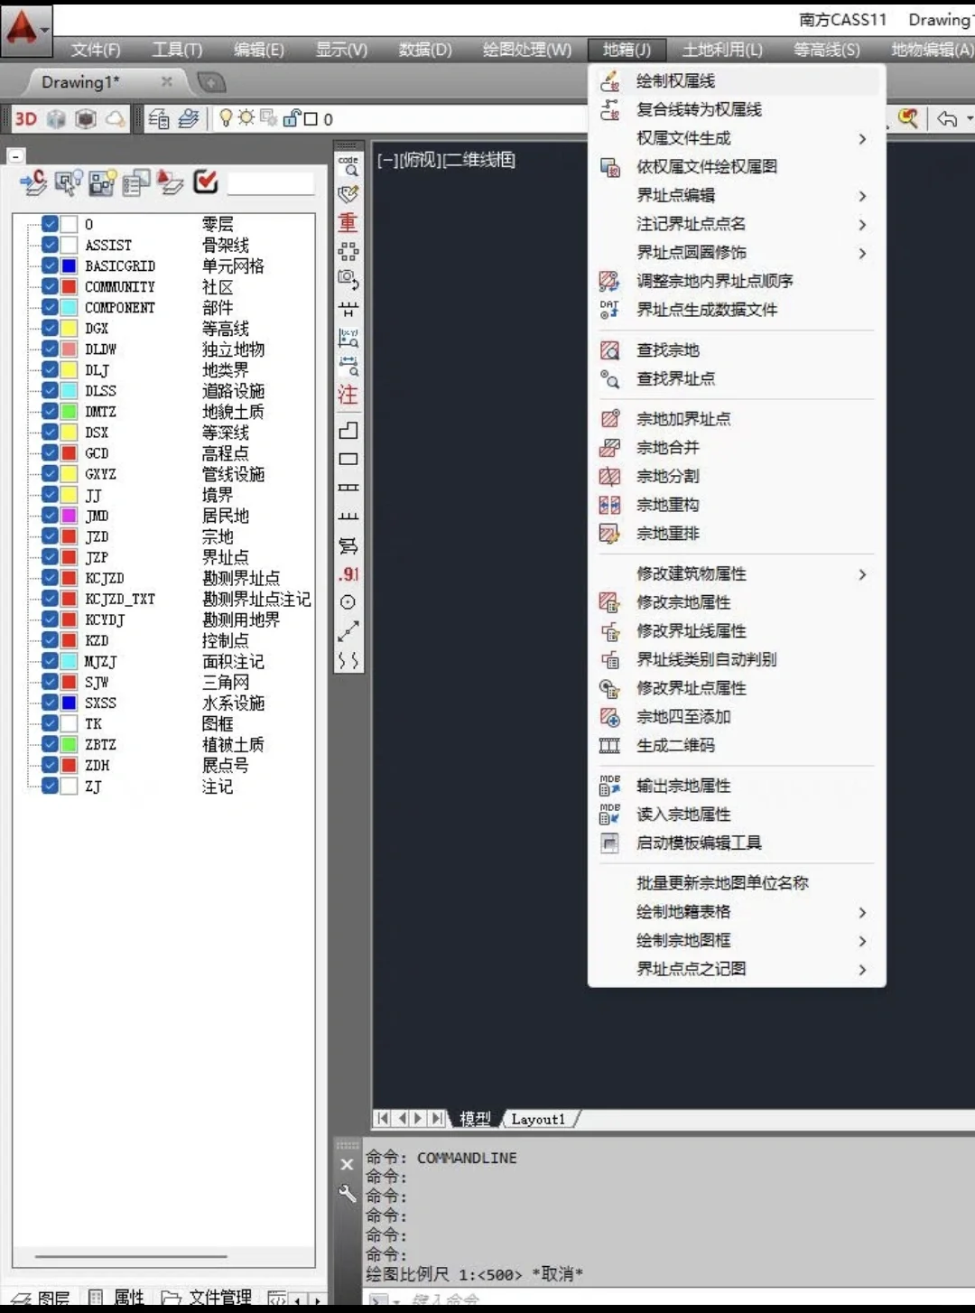Image resolution: width=975 pixels, height=1313 pixels.
Task: Expand the 绘制地籍表格 submenu
Action: [862, 912]
